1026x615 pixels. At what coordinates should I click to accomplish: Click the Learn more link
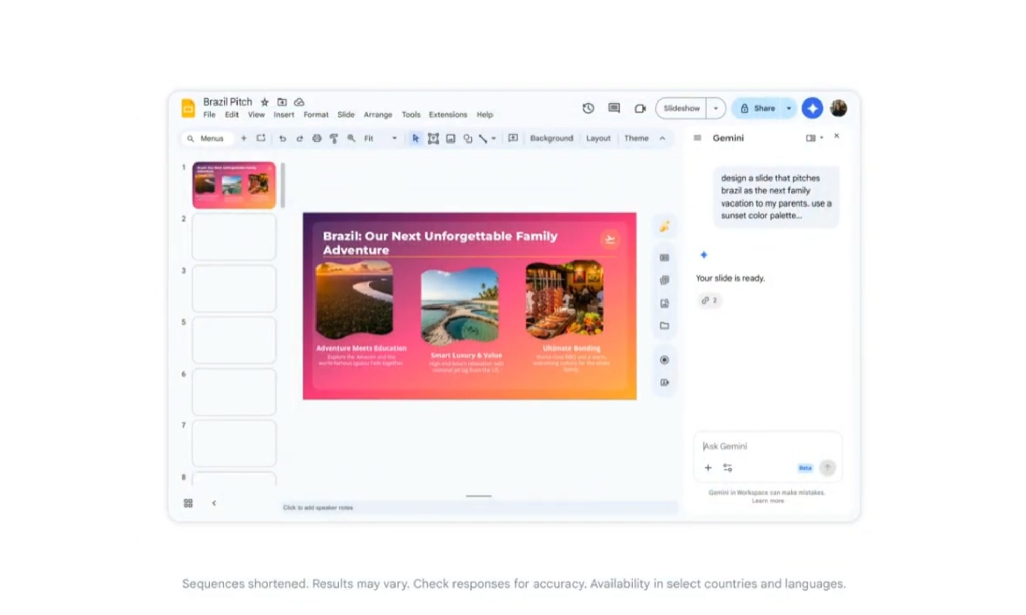click(768, 501)
